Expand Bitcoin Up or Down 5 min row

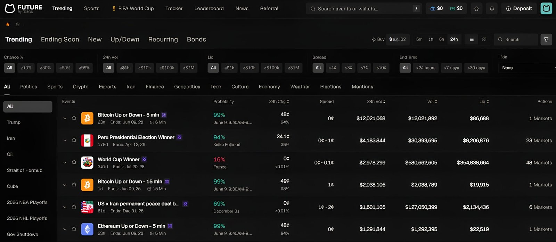tap(65, 118)
